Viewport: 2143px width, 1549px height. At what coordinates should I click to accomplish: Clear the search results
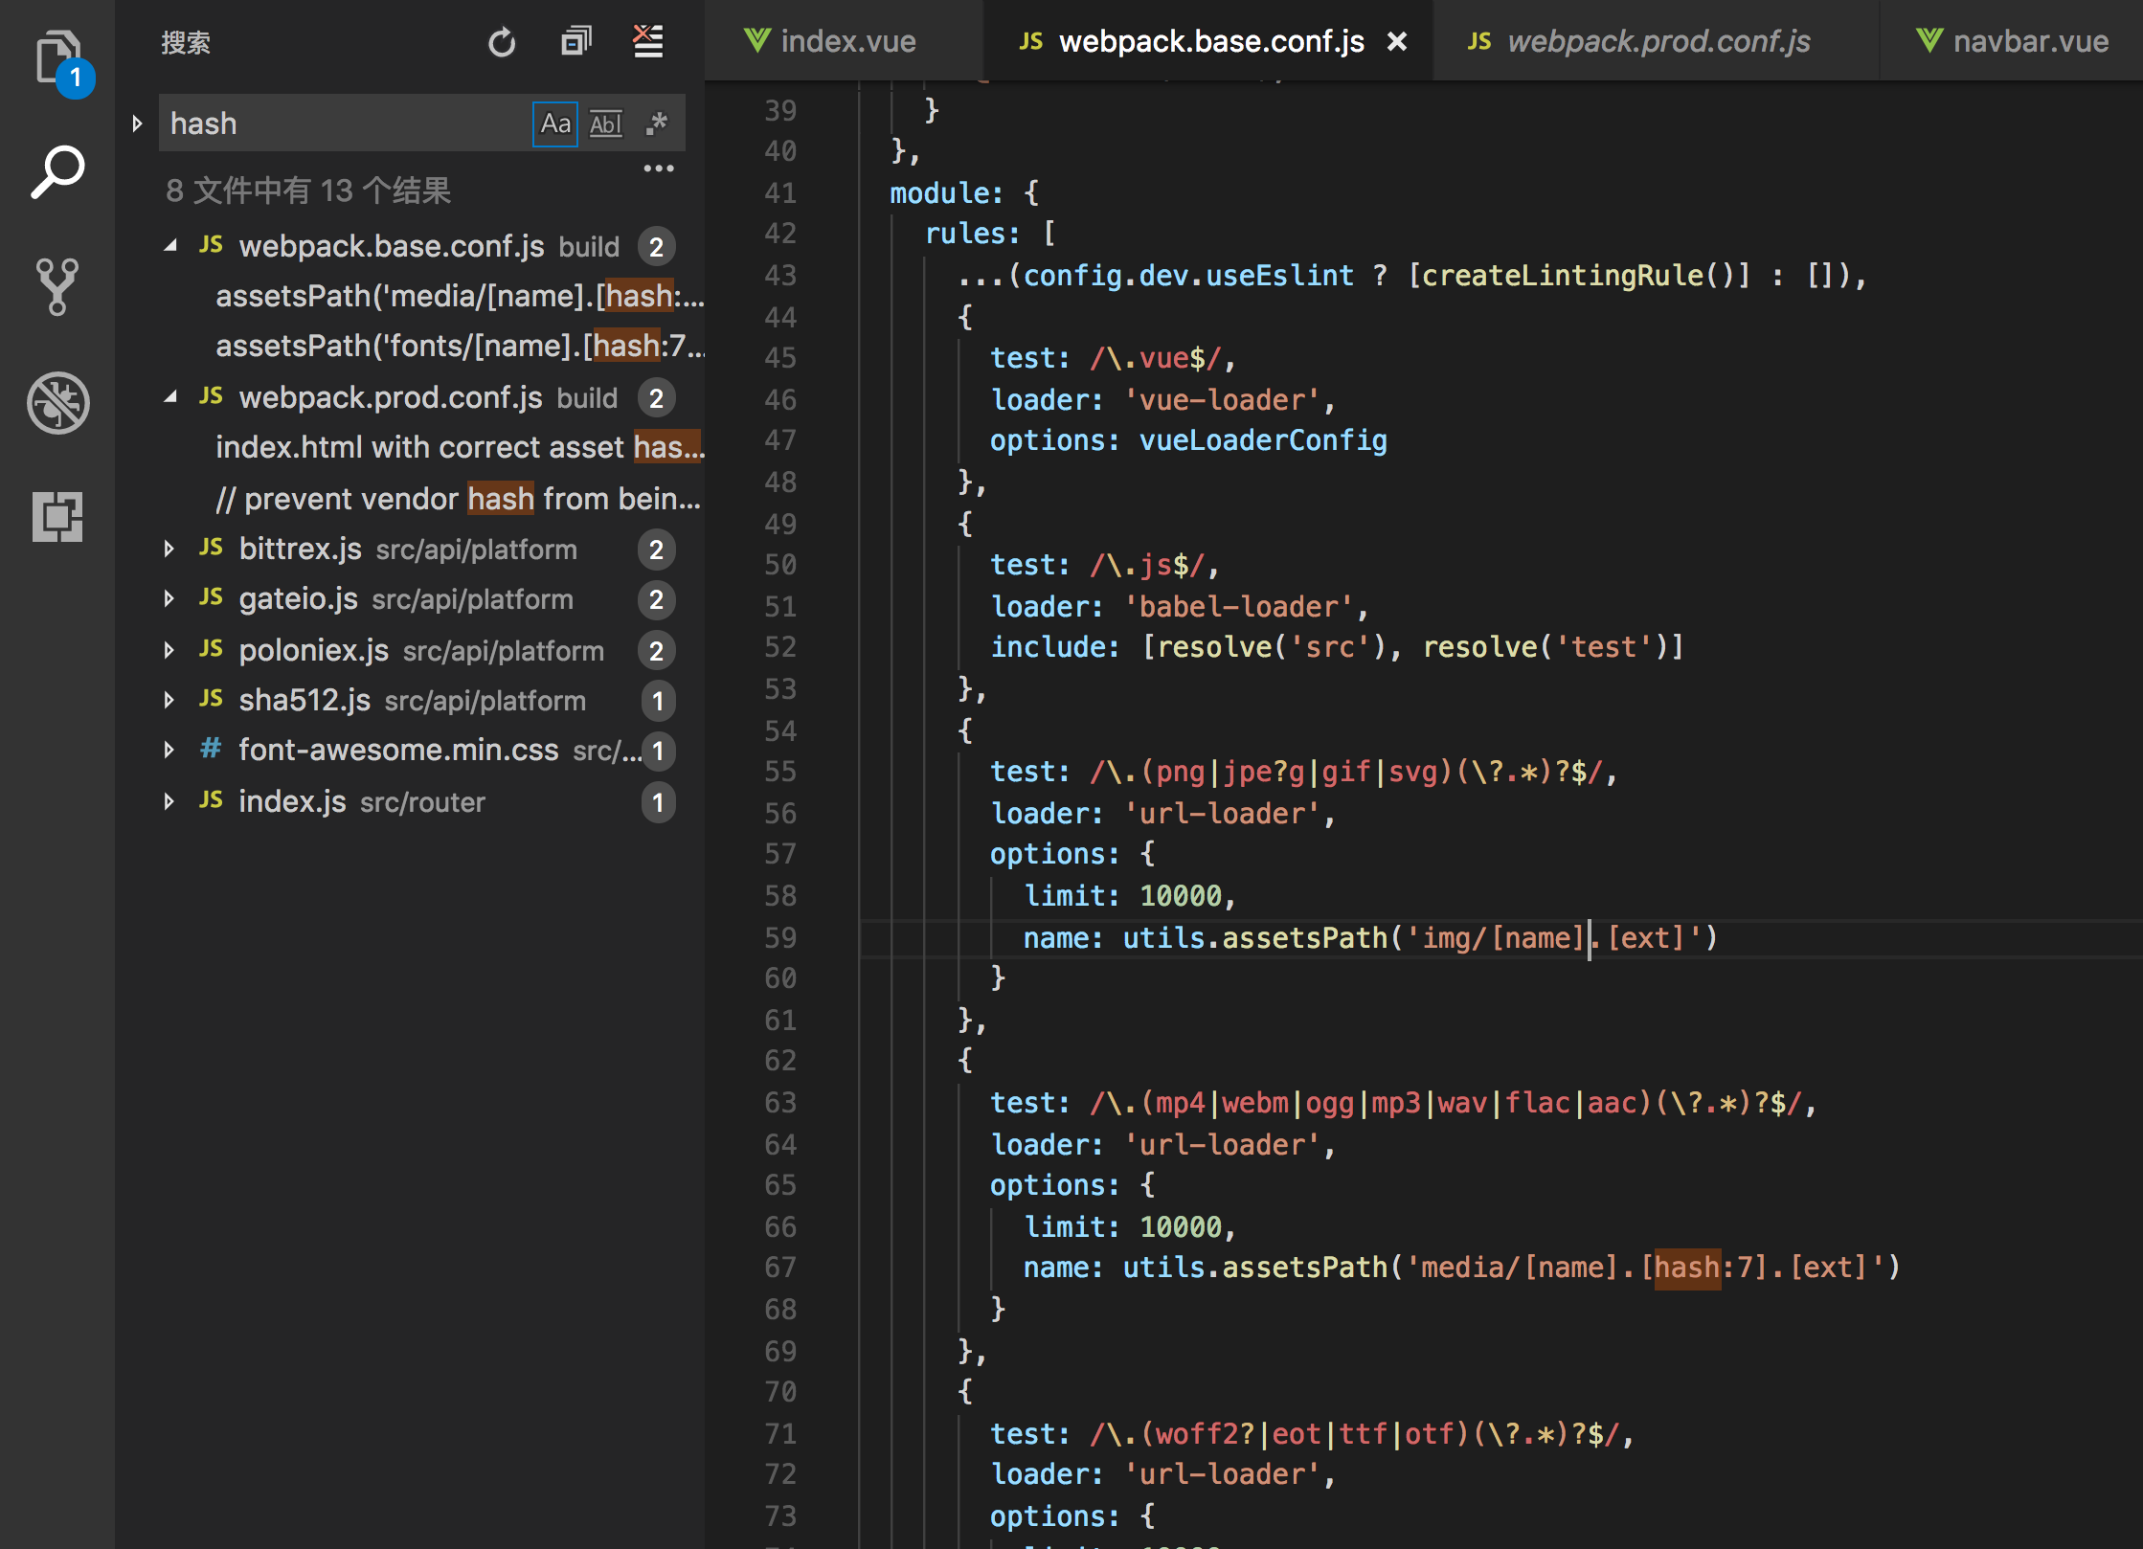point(648,41)
